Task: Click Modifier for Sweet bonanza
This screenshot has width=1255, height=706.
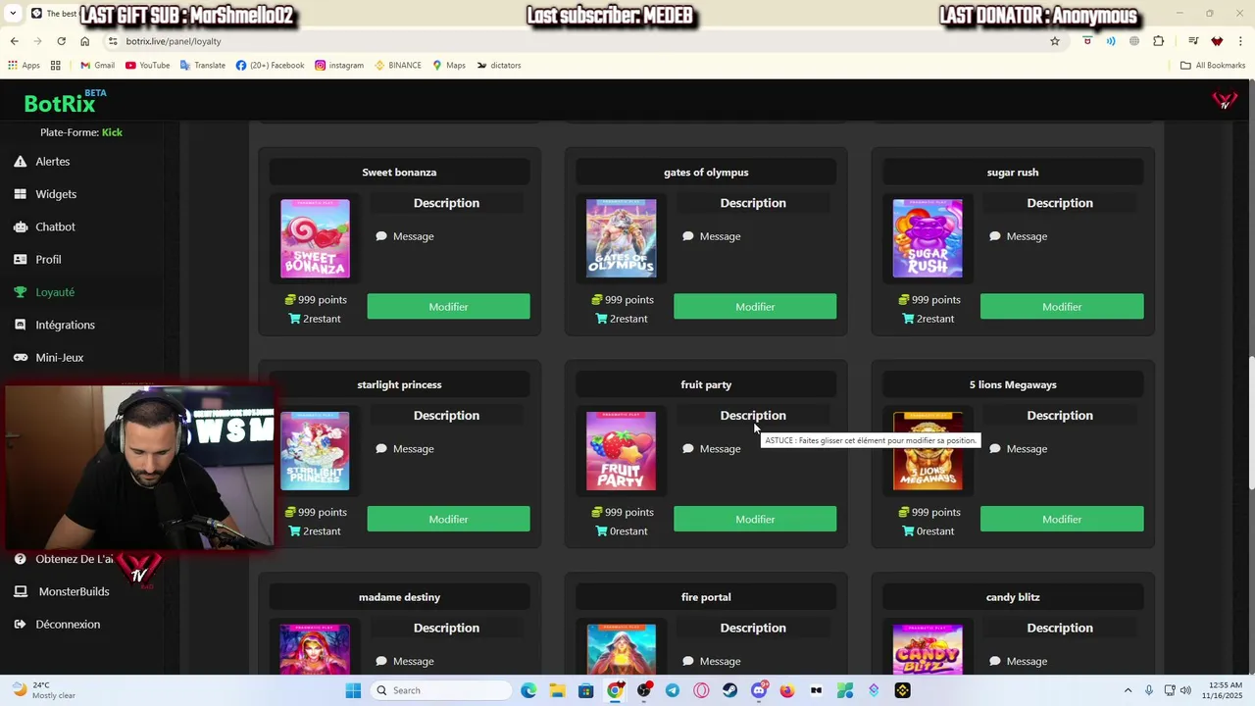Action: 448,307
